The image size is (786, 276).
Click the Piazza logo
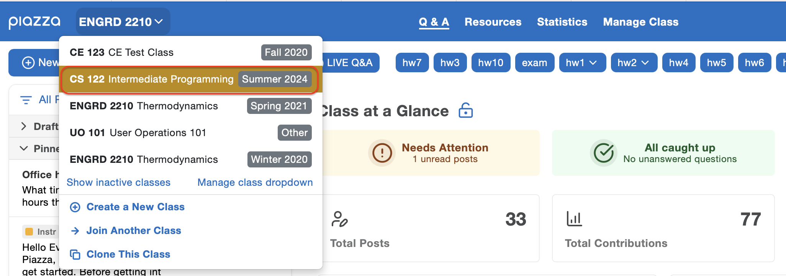(x=34, y=22)
